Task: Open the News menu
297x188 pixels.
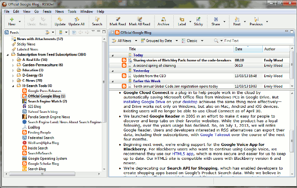Action: 59,11
